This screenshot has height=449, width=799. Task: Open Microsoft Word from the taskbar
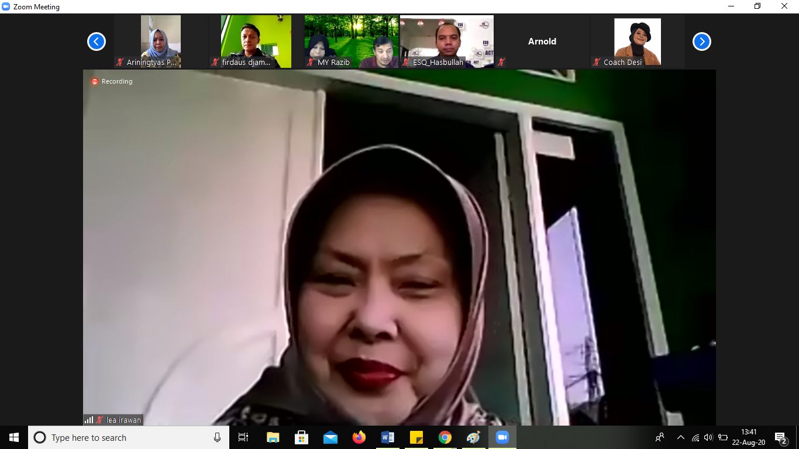tap(388, 437)
